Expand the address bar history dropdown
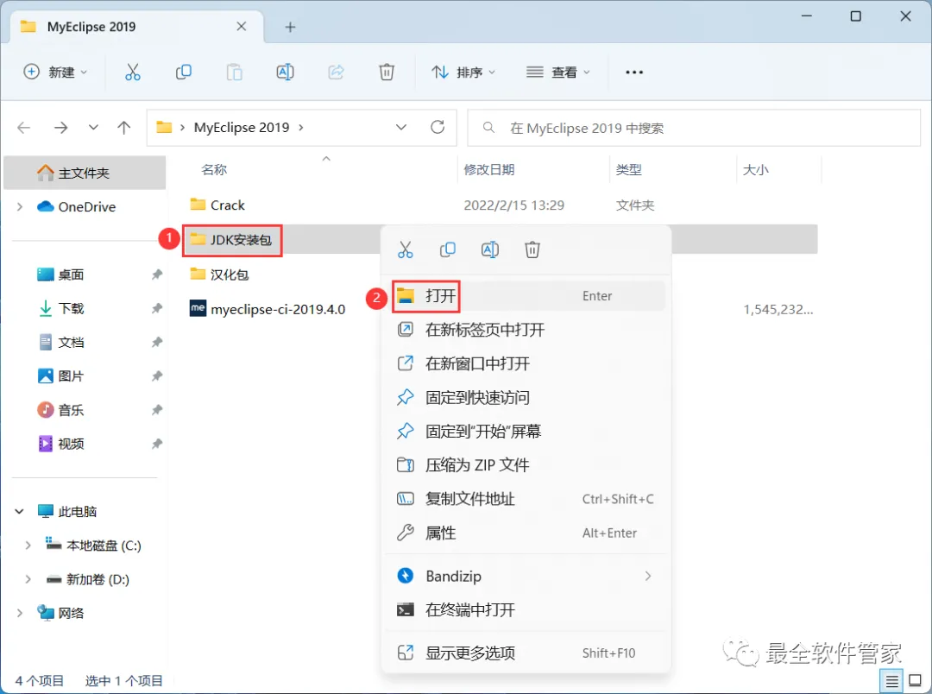 click(401, 127)
